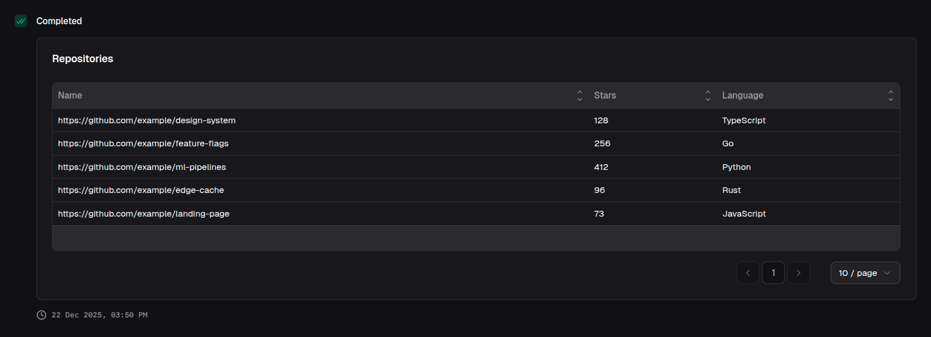Select the Stars column header

tap(604, 95)
